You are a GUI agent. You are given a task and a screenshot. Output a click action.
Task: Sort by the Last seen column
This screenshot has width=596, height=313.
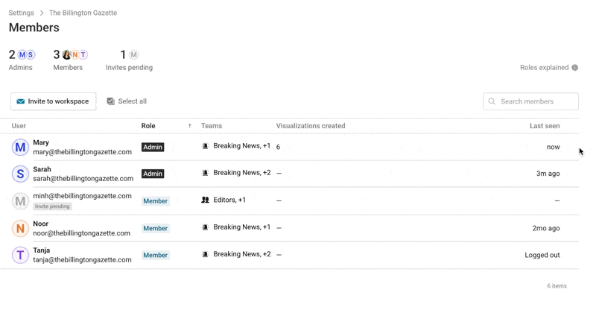(x=545, y=126)
